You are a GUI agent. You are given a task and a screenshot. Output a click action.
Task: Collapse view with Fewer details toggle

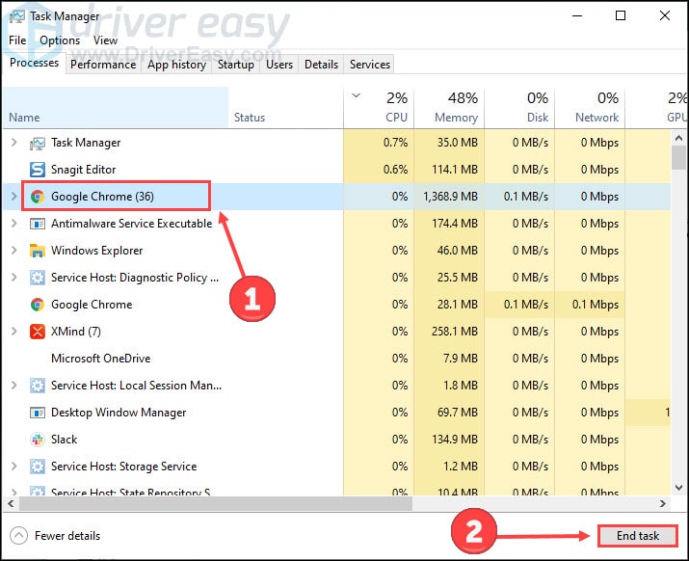click(x=56, y=536)
